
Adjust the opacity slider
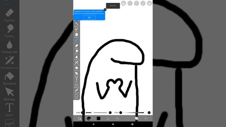pos(135,113)
